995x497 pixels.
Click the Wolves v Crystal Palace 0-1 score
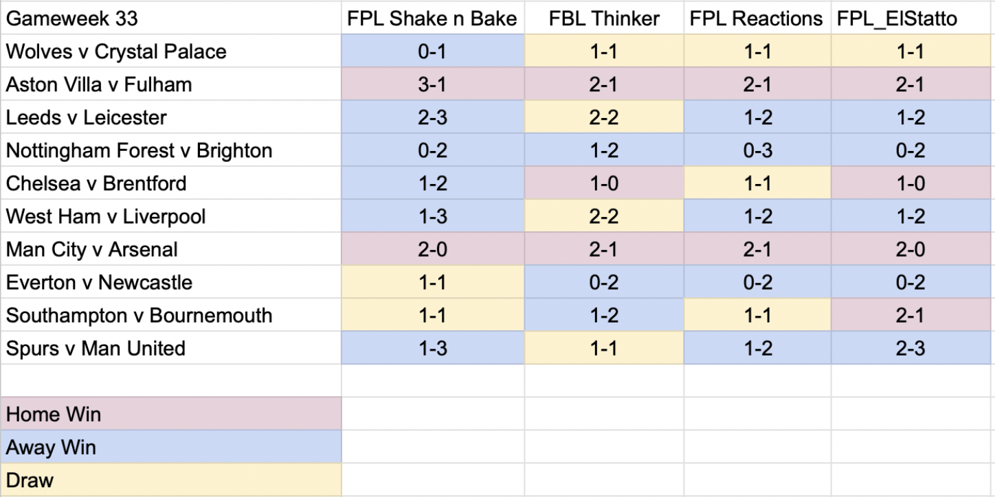point(433,51)
